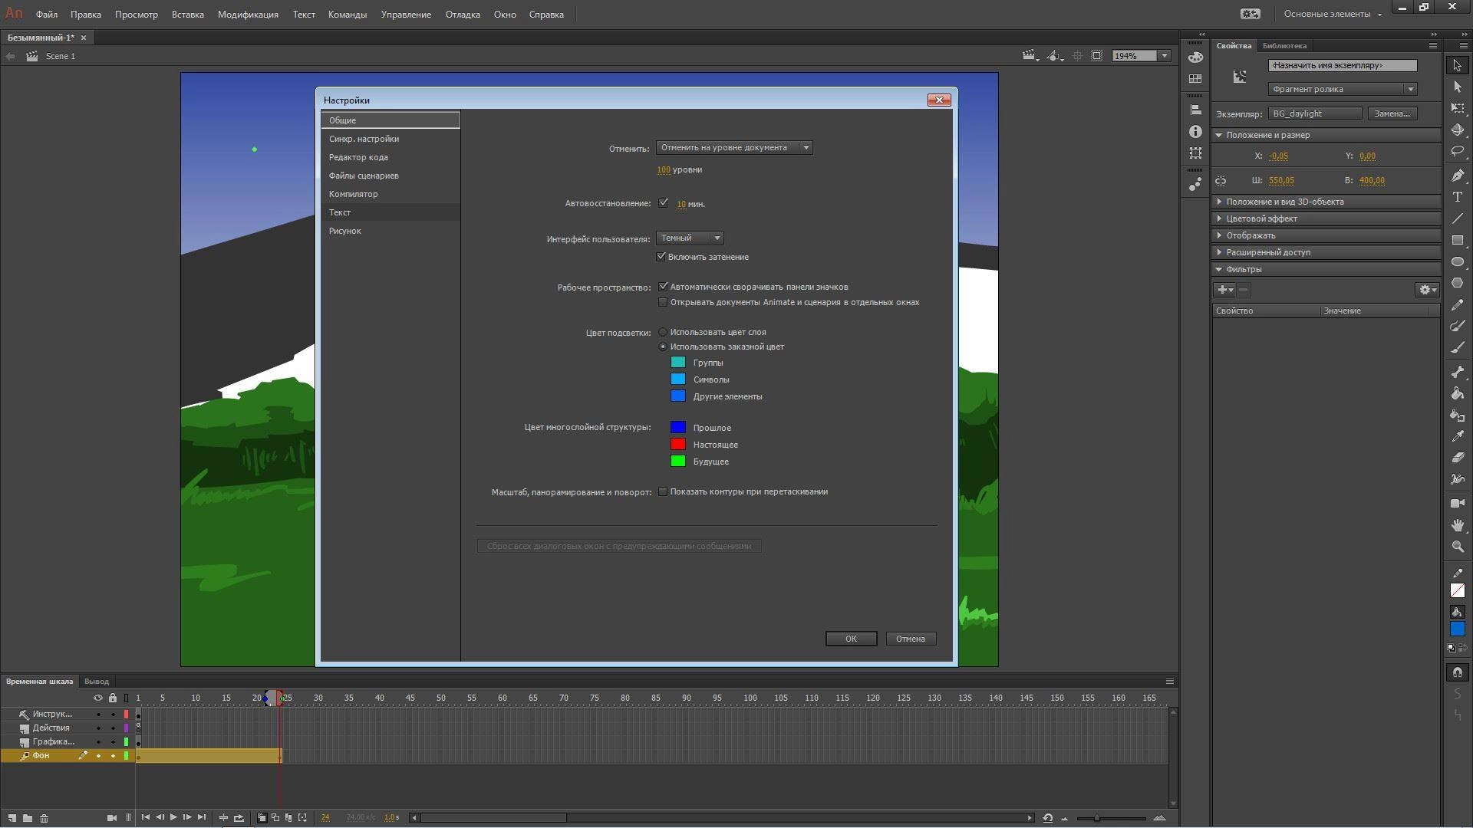Image resolution: width=1473 pixels, height=828 pixels.
Task: Change the Настоящее onion color swatch
Action: (x=678, y=445)
